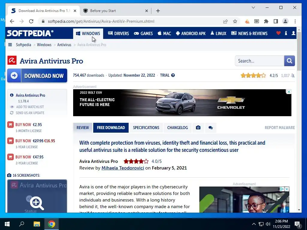This screenshot has height=230, width=307.
Task: Click the Chrome taskbar icon
Action: [x=52, y=224]
